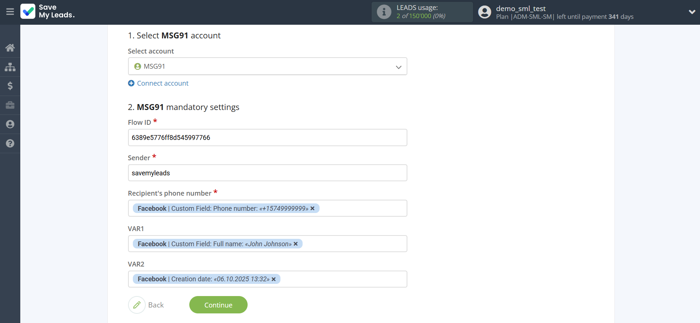Expand the account chevron in the top-right corner
Screen dimensions: 700x323
click(692, 12)
